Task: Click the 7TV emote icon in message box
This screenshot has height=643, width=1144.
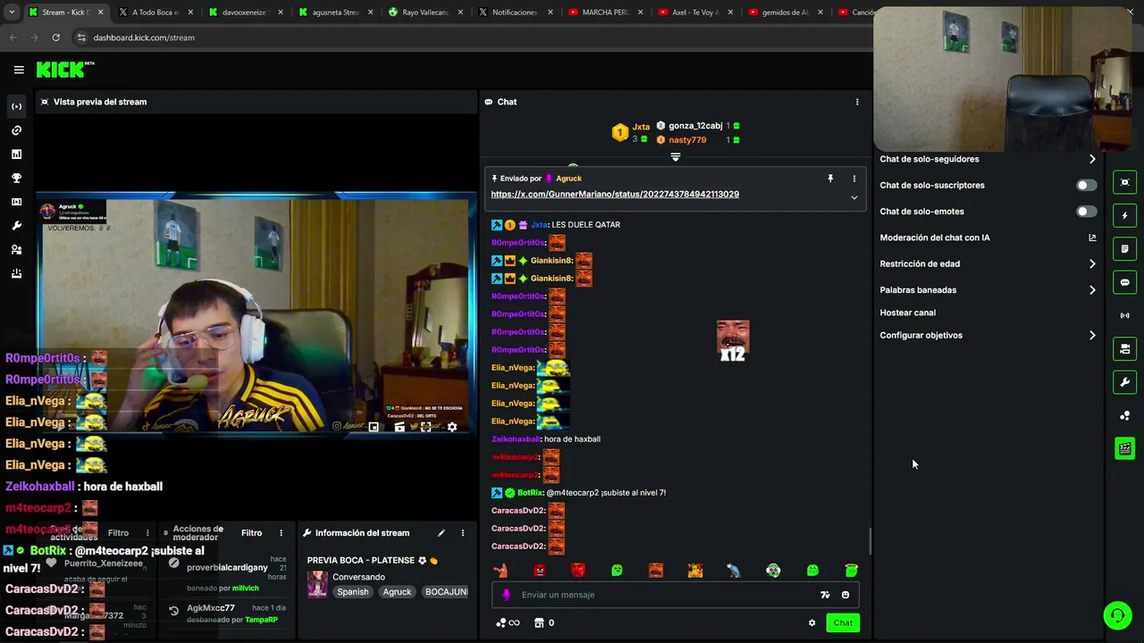Action: click(825, 595)
